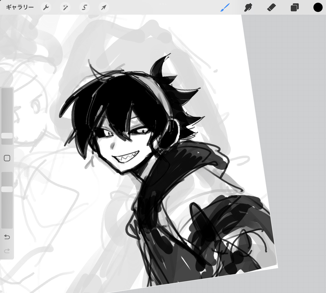Open the black active color swatch
326x293 pixels.
point(318,7)
